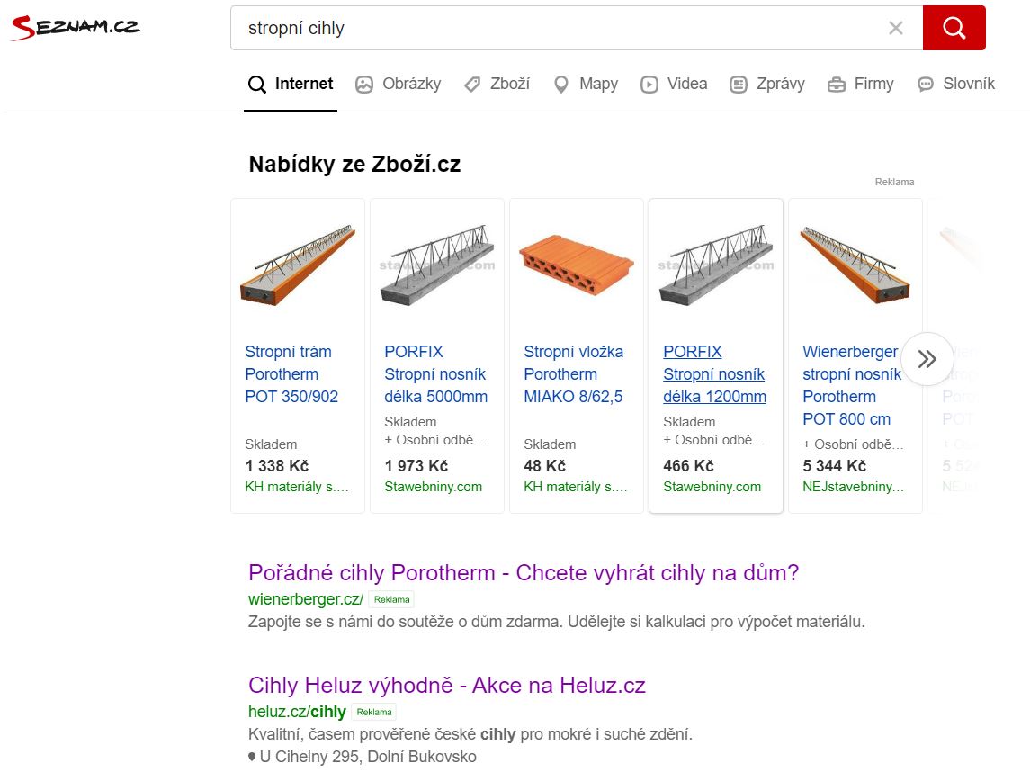Open the orange Stropní vložka MIAKO brick image
Viewport: 1030px width, 781px height.
tap(576, 265)
